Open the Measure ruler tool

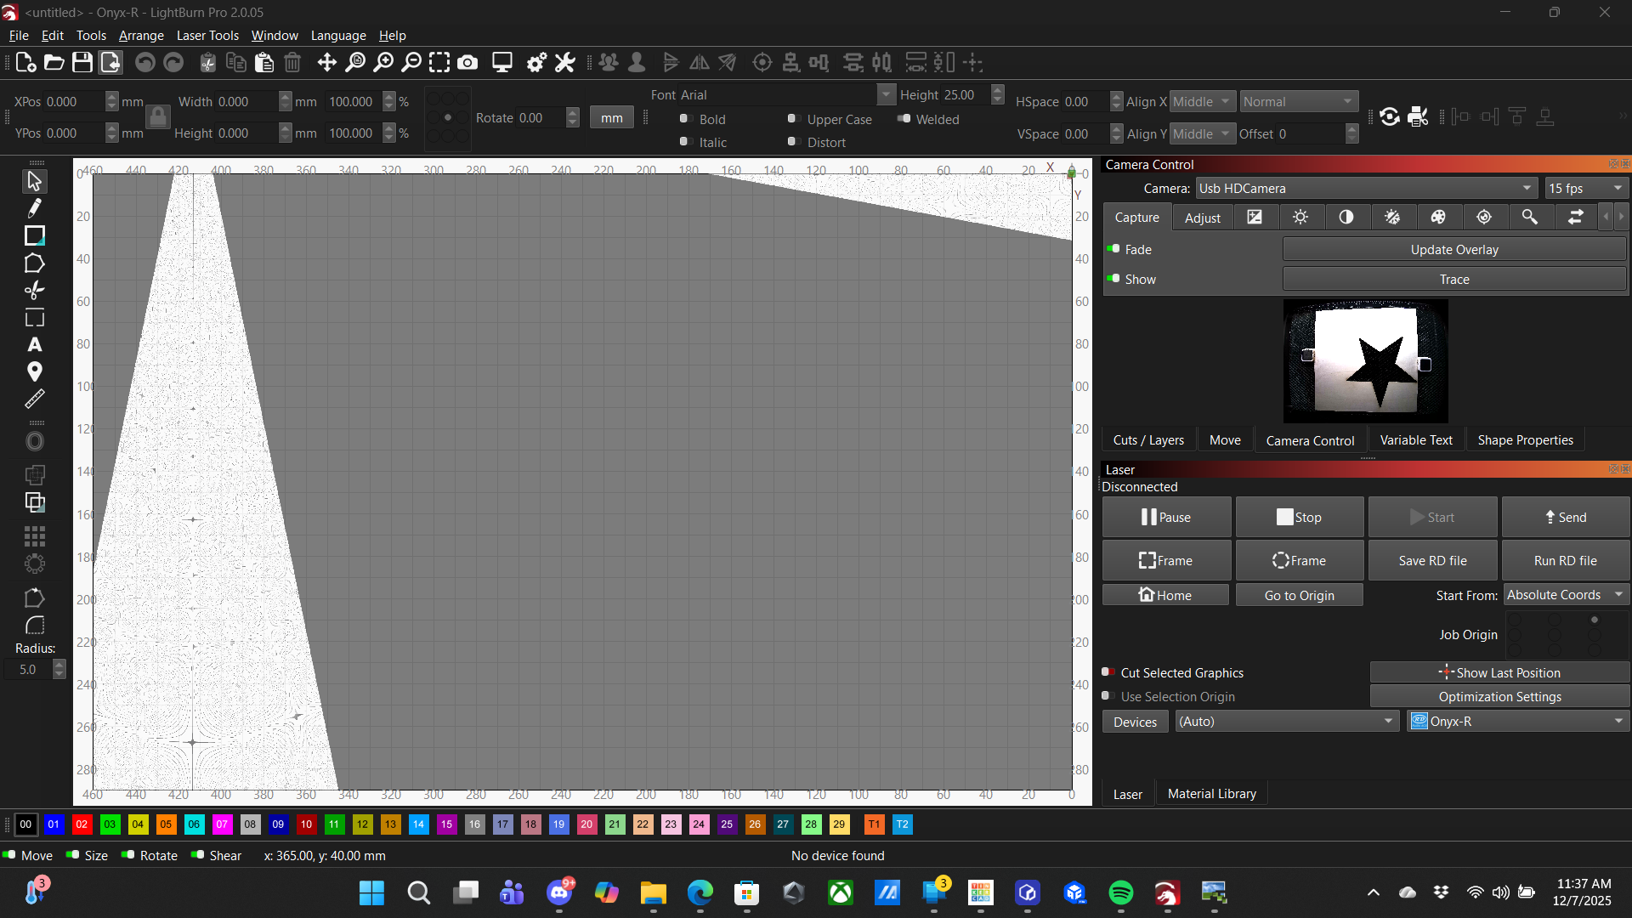click(x=34, y=399)
